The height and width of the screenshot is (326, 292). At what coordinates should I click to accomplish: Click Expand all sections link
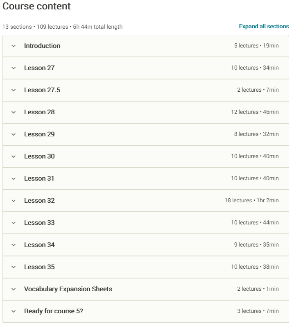click(x=264, y=26)
